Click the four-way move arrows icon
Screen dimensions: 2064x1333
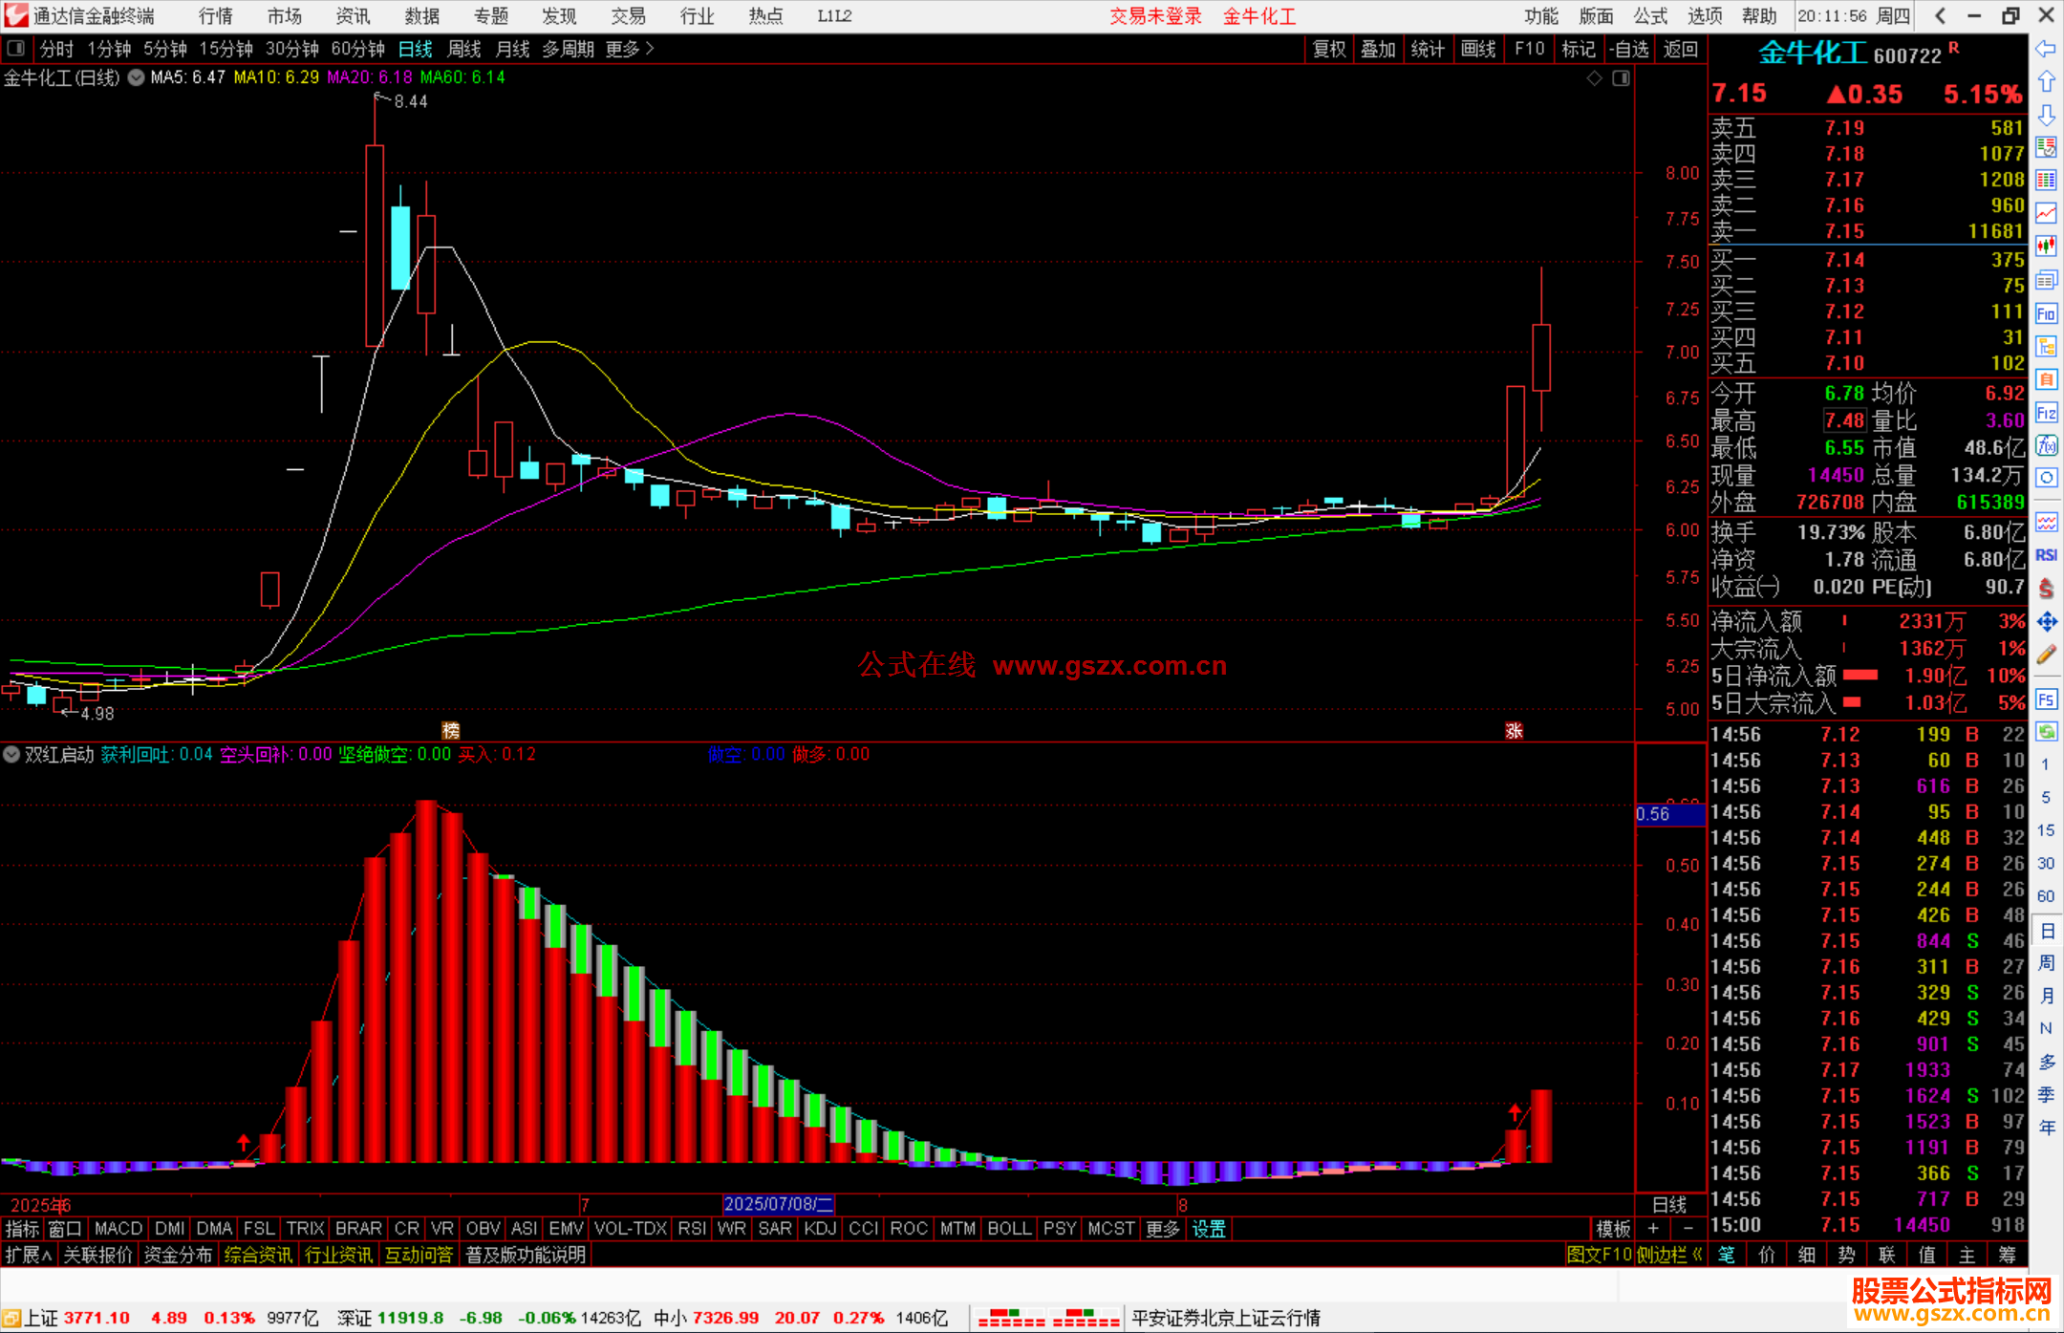tap(2046, 622)
